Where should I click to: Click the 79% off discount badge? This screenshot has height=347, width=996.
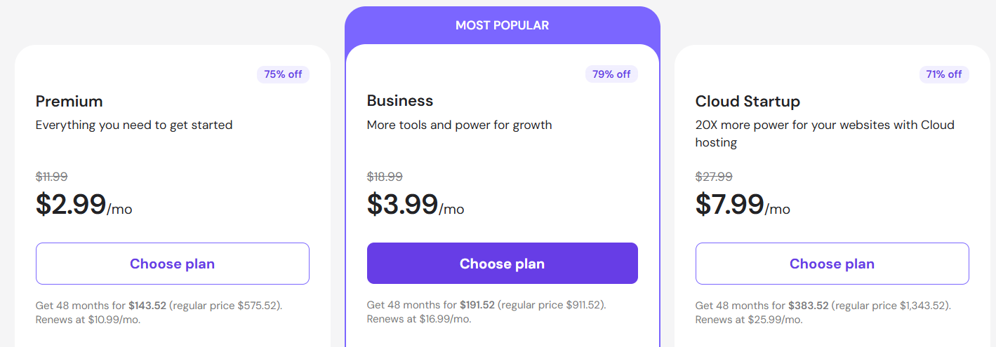click(611, 74)
